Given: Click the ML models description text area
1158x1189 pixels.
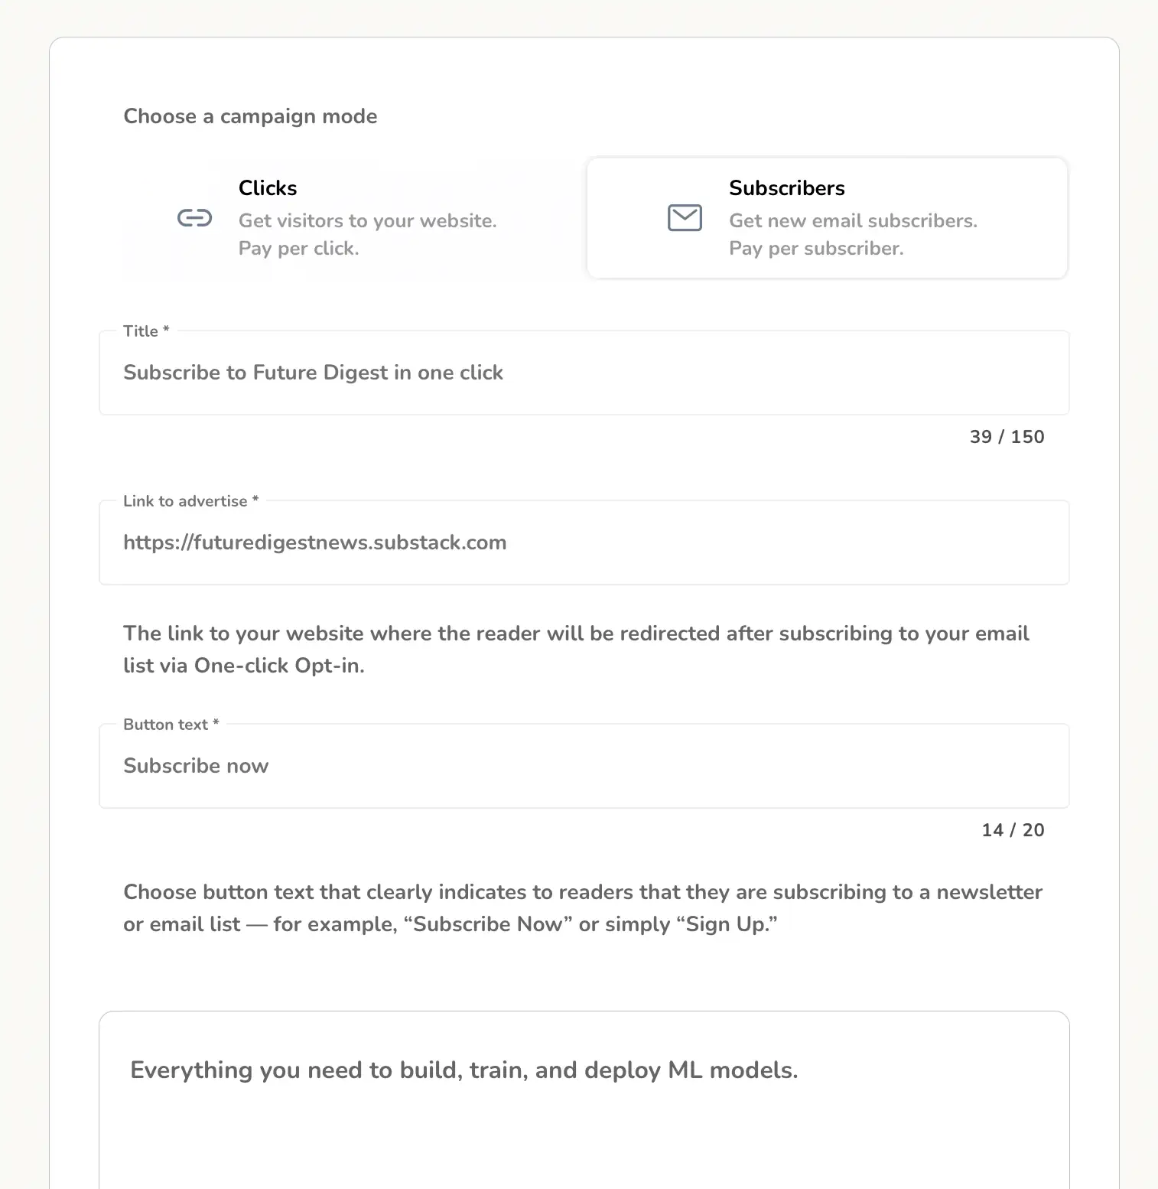Looking at the screenshot, I should coord(584,1102).
